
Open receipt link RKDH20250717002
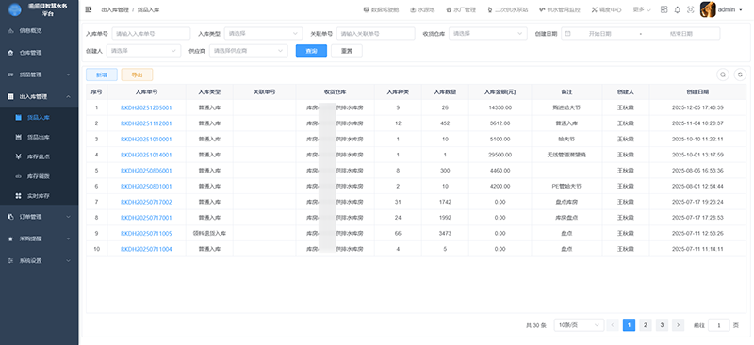(x=146, y=202)
